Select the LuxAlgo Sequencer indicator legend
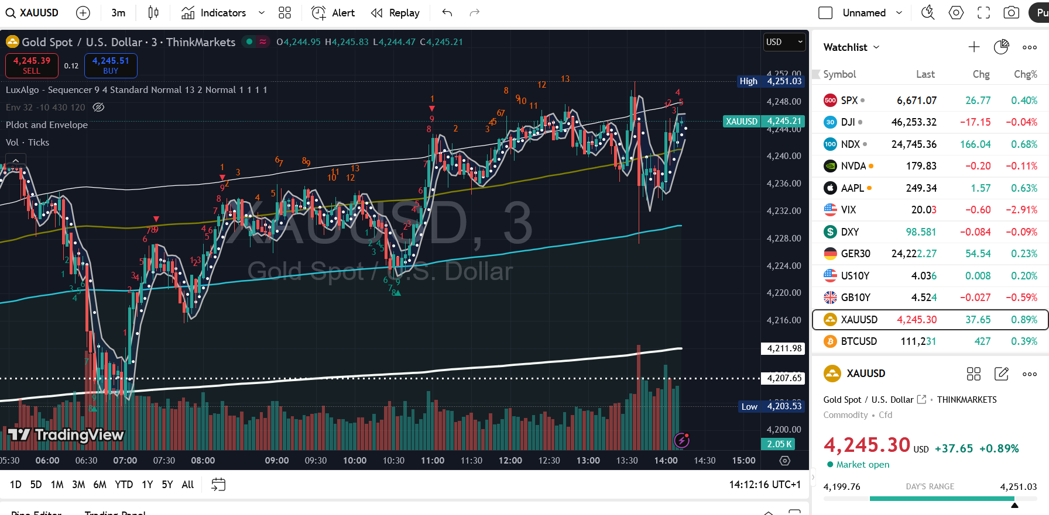This screenshot has width=1049, height=515. pyautogui.click(x=136, y=90)
